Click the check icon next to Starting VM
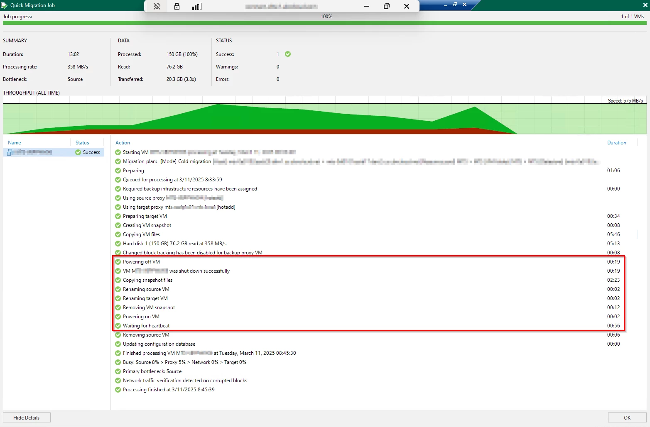Screen dimensions: 650x427 pyautogui.click(x=118, y=152)
